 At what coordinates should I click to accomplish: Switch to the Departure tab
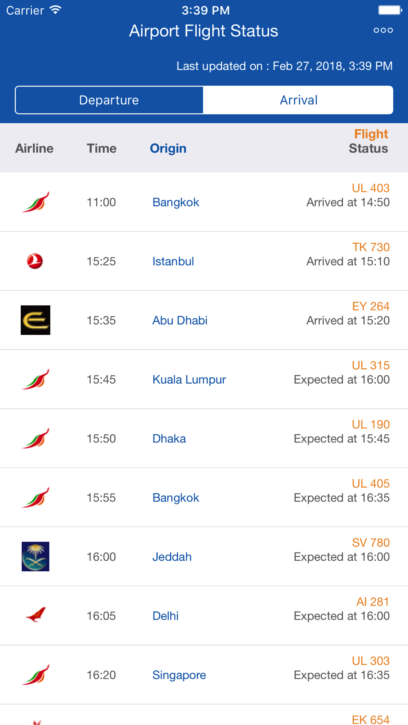pyautogui.click(x=109, y=100)
